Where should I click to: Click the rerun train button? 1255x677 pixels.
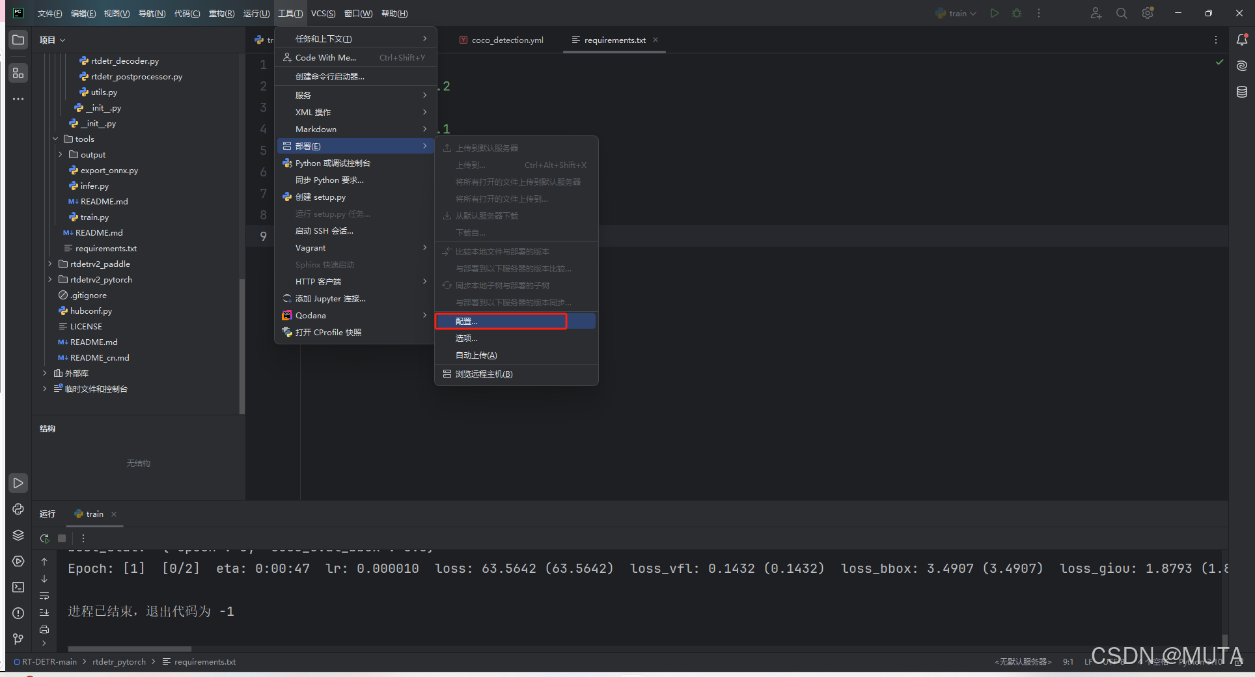click(x=44, y=538)
